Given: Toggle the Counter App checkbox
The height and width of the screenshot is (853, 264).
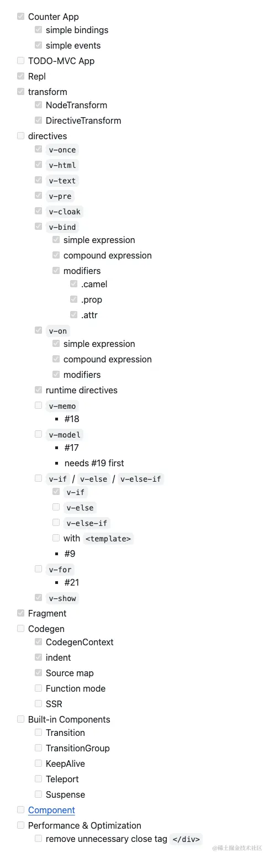Looking at the screenshot, I should click(20, 16).
